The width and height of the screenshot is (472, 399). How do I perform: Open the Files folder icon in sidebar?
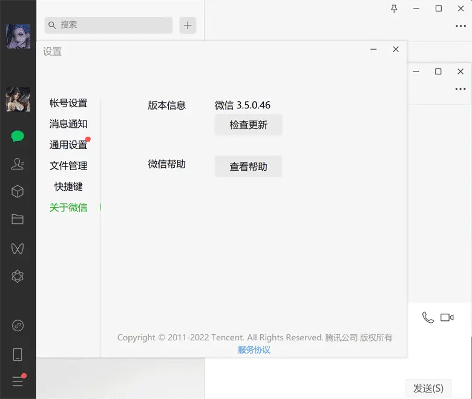tap(18, 219)
